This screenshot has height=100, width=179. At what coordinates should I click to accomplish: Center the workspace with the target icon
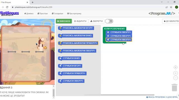point(175,67)
